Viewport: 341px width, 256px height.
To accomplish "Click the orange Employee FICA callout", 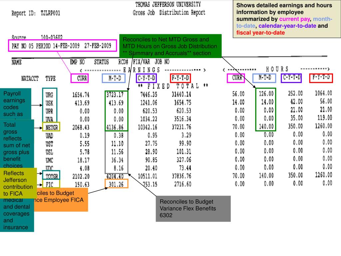I will click(x=61, y=200).
